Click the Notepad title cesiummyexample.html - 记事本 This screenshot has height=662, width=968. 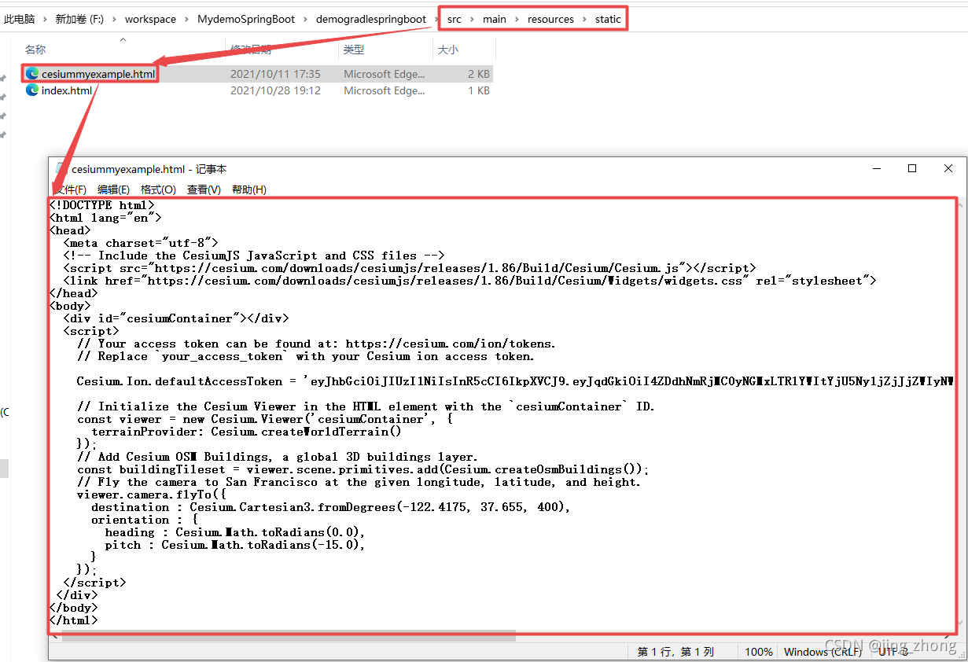point(149,169)
